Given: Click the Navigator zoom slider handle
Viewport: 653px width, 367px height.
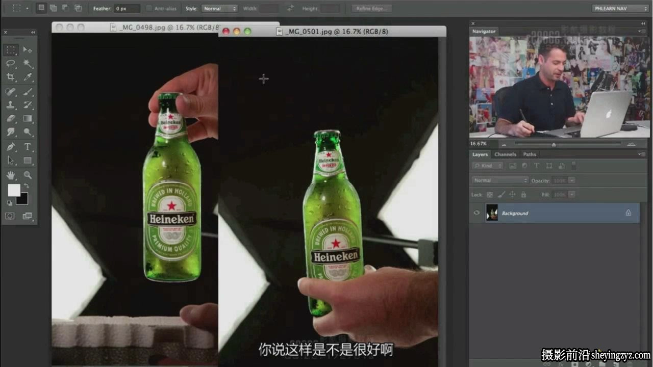Looking at the screenshot, I should (554, 145).
